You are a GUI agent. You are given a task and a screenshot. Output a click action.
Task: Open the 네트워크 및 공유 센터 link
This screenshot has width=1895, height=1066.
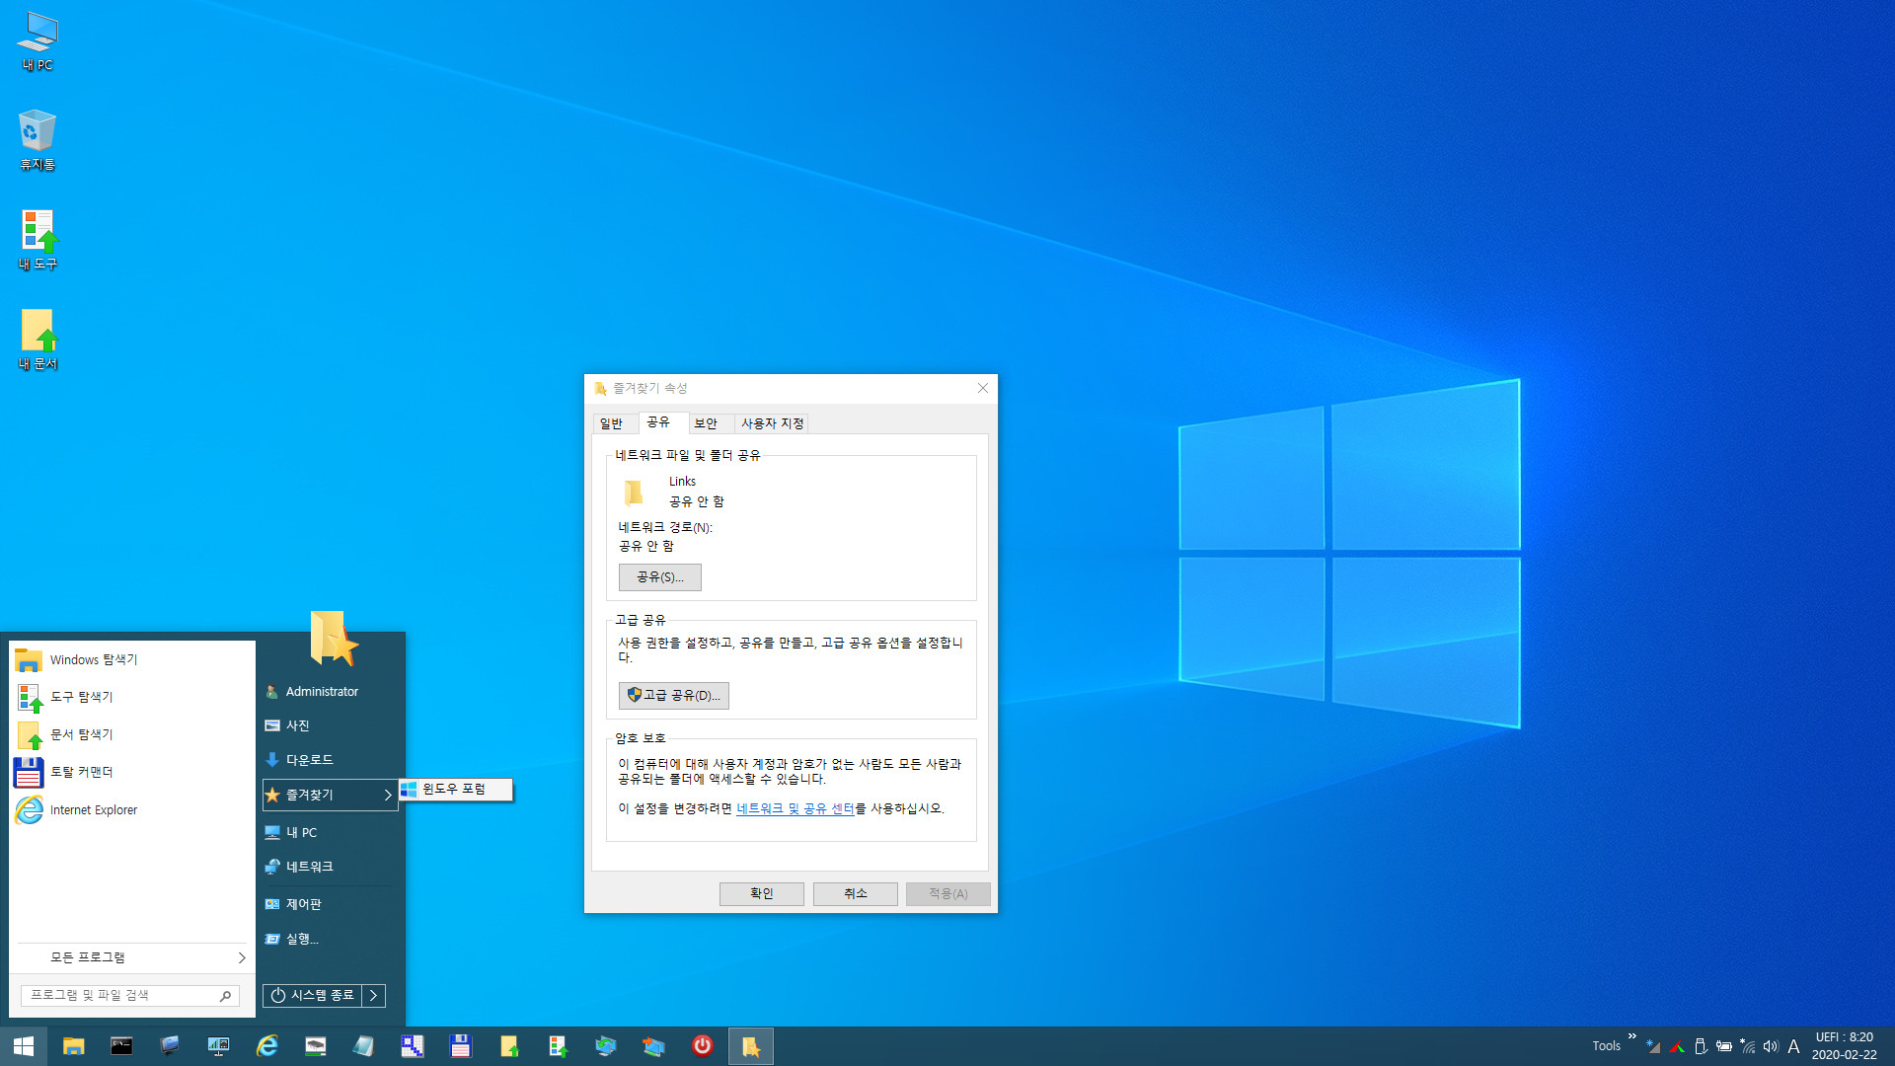796,808
